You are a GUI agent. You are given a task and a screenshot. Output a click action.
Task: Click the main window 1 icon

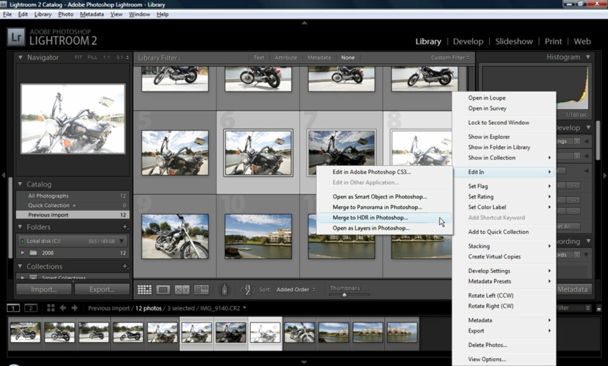click(13, 308)
